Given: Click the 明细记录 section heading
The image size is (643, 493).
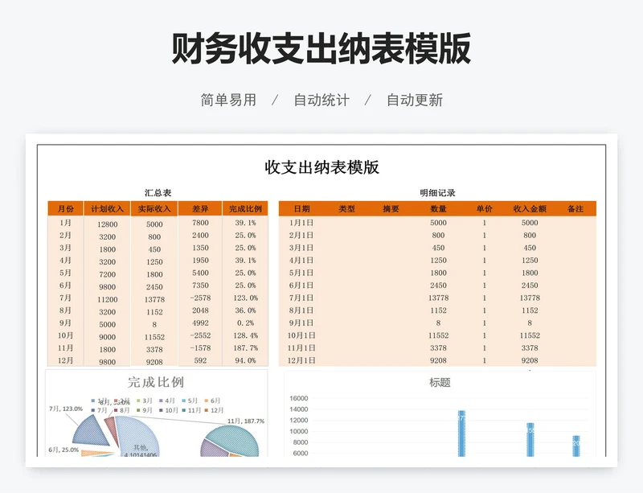Looking at the screenshot, I should tap(437, 192).
